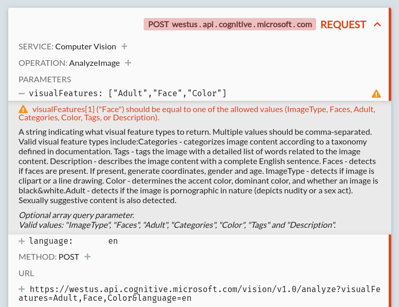399x307 pixels.
Task: Click the Computer Vision service name
Action: [x=85, y=46]
